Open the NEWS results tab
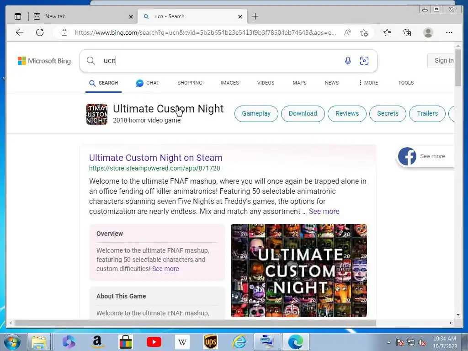Screen dimensions: 468x351 coord(332,83)
